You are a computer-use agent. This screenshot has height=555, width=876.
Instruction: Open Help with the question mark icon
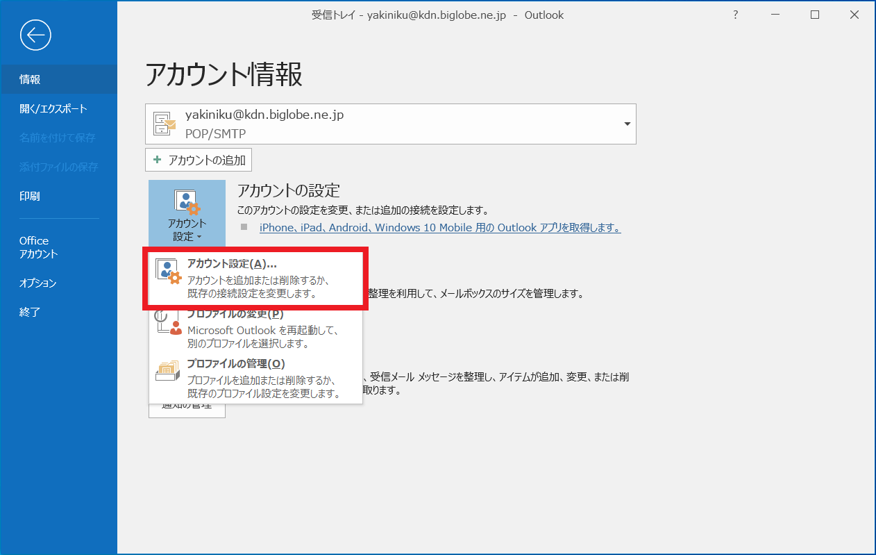[x=736, y=15]
